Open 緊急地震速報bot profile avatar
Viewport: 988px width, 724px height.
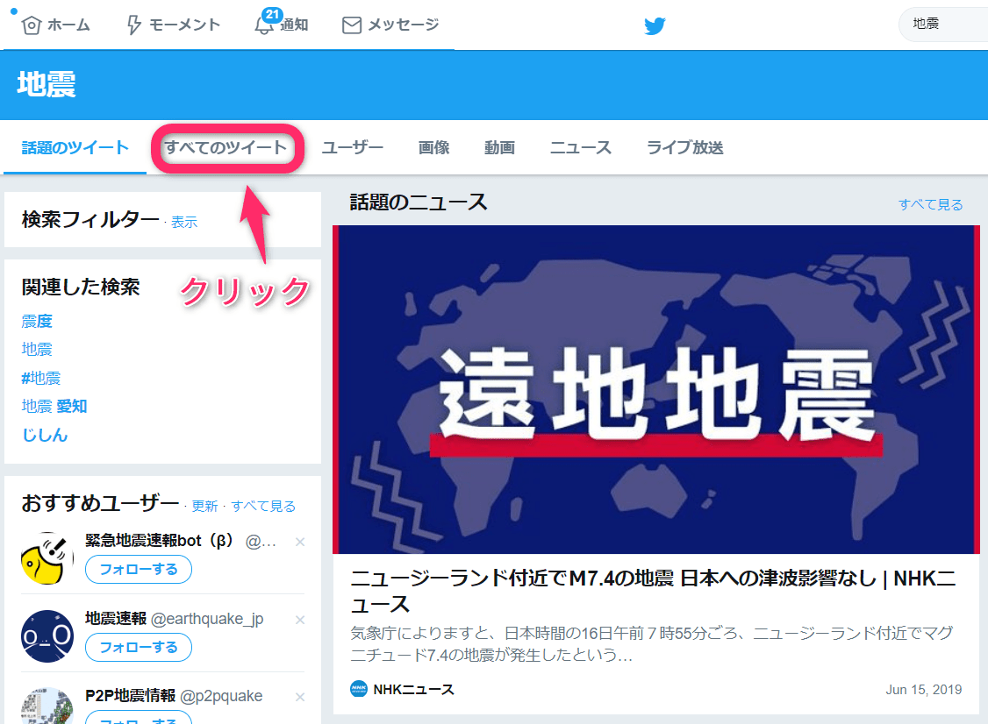(x=47, y=558)
